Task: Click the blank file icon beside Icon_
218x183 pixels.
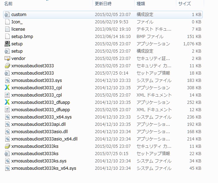Action: pos(7,22)
